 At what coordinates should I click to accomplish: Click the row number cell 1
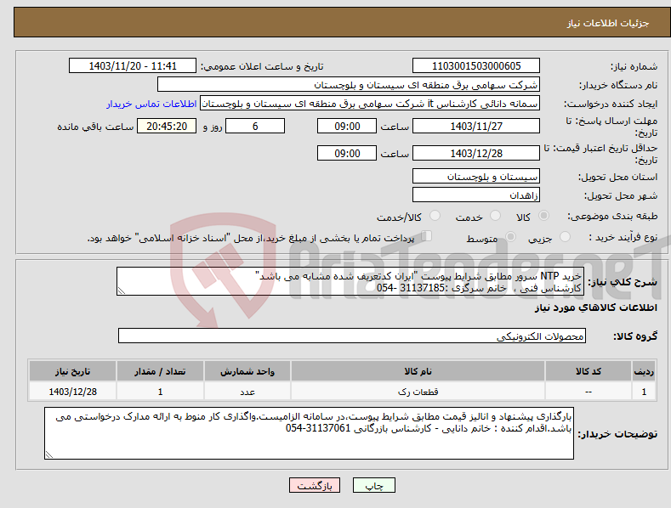(x=644, y=392)
